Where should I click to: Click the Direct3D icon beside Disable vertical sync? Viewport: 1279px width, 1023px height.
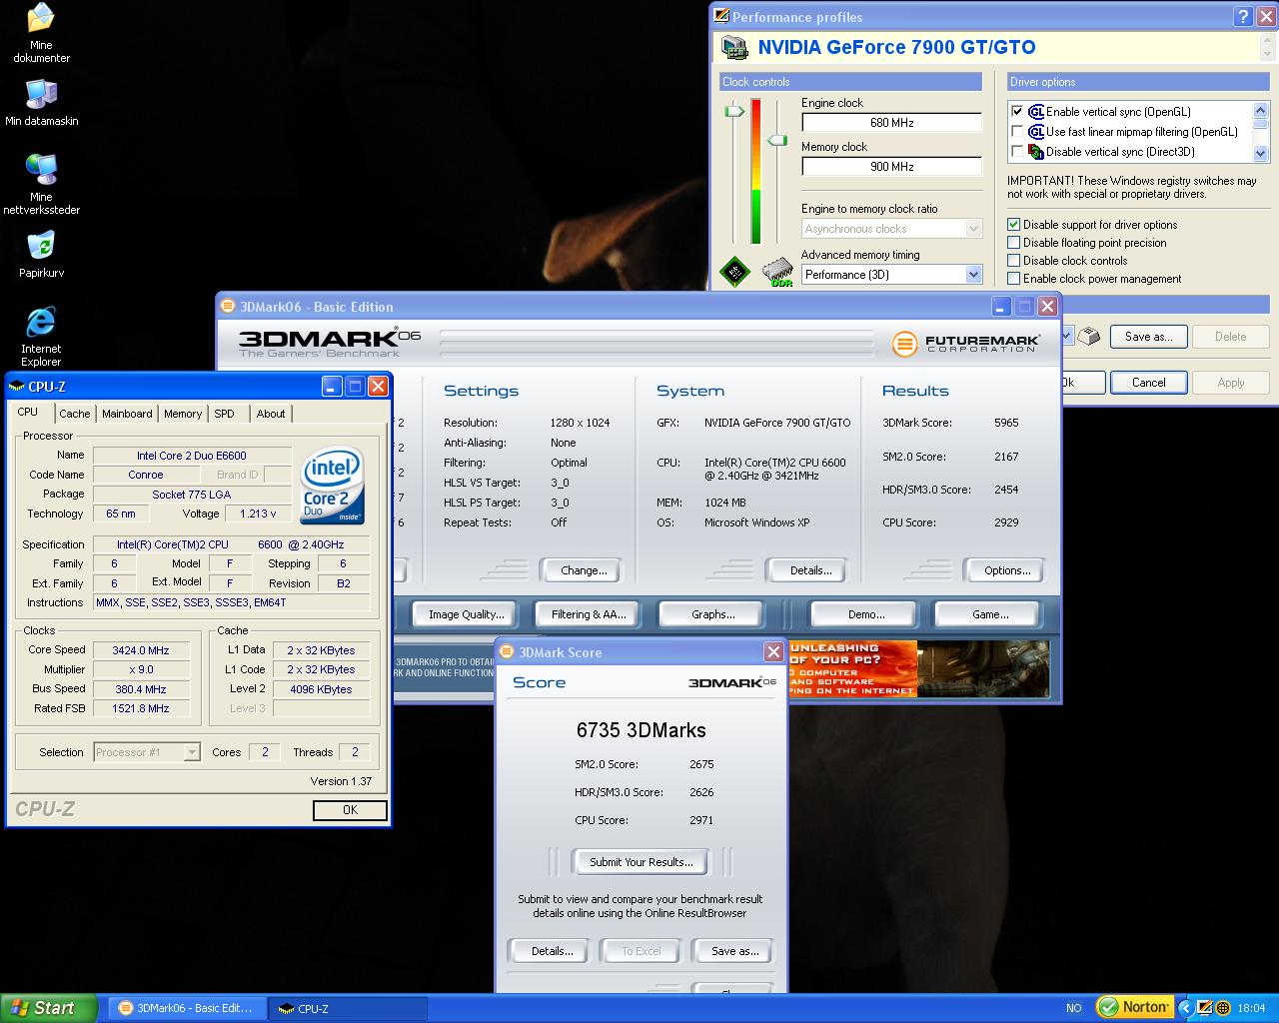[1036, 152]
